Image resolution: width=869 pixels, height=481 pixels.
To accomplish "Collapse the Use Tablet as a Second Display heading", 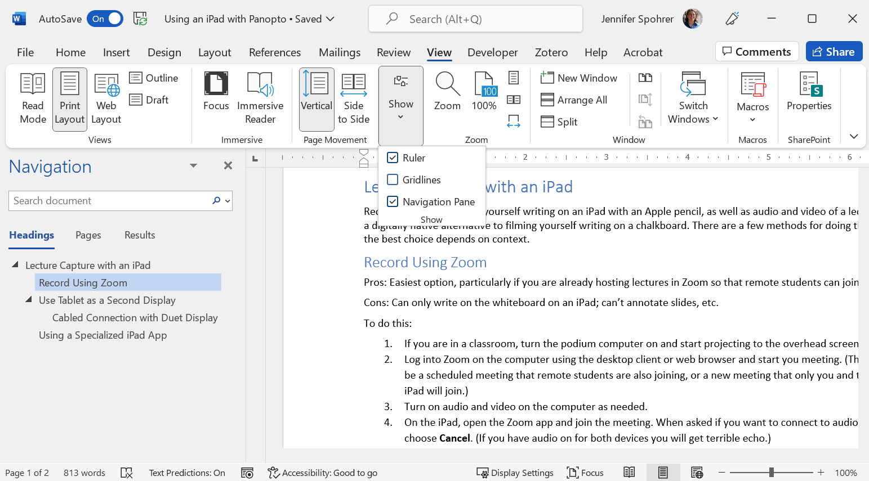I will [x=29, y=299].
